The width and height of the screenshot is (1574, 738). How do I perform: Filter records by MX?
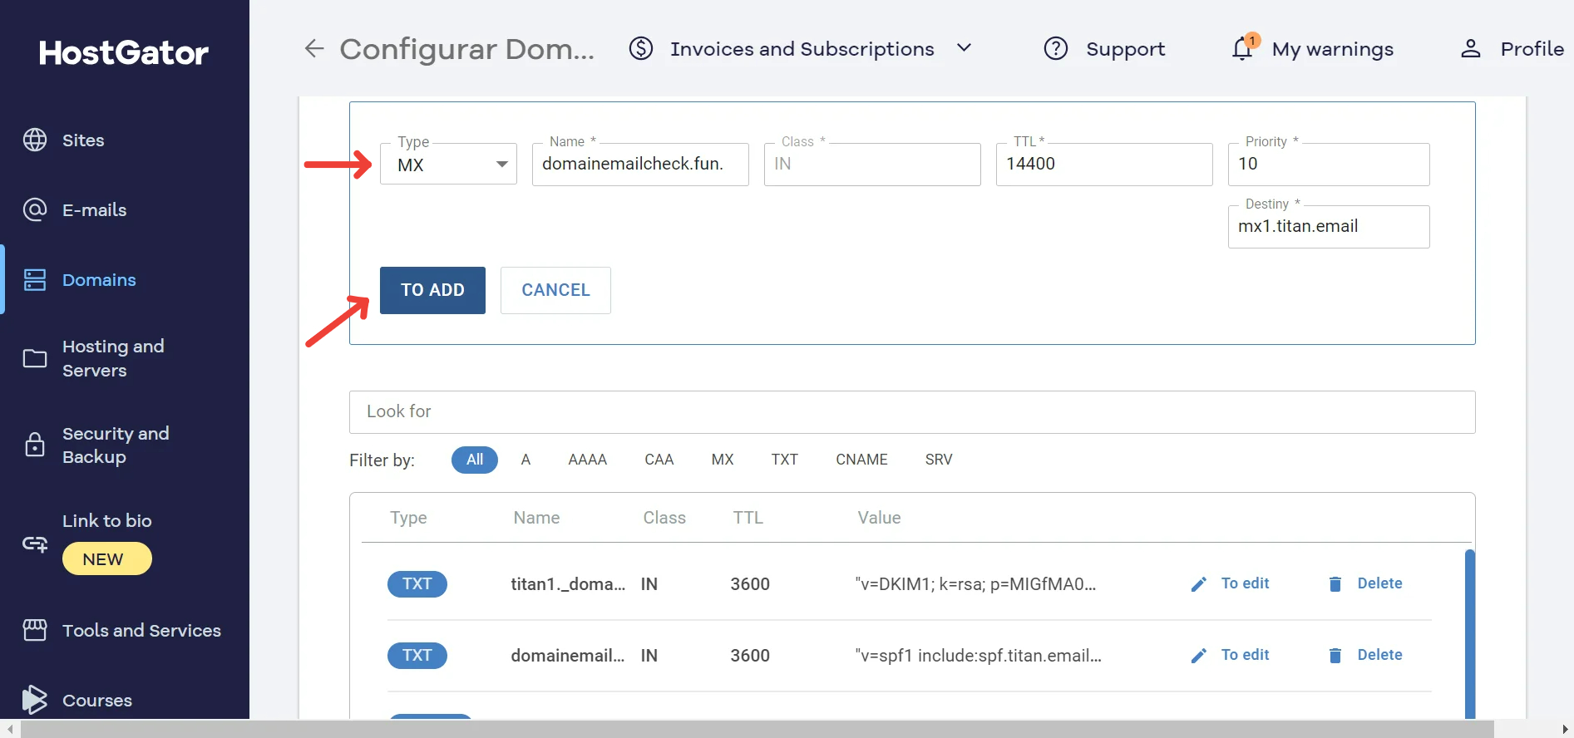pyautogui.click(x=723, y=460)
